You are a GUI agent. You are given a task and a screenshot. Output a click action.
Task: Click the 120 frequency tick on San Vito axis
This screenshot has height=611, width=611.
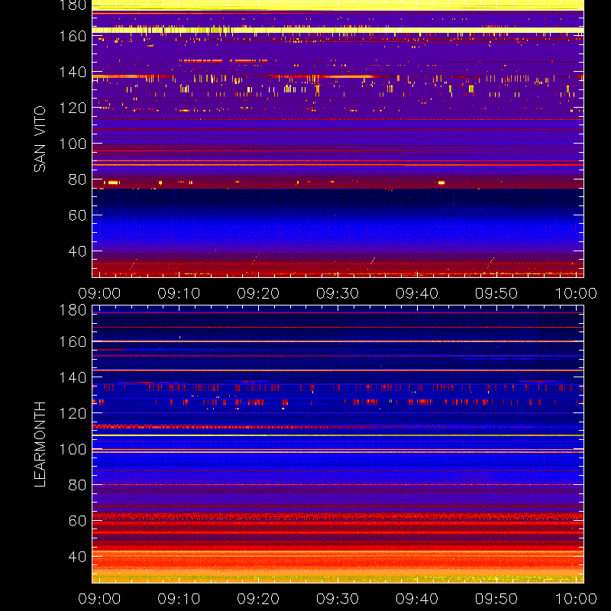73,108
